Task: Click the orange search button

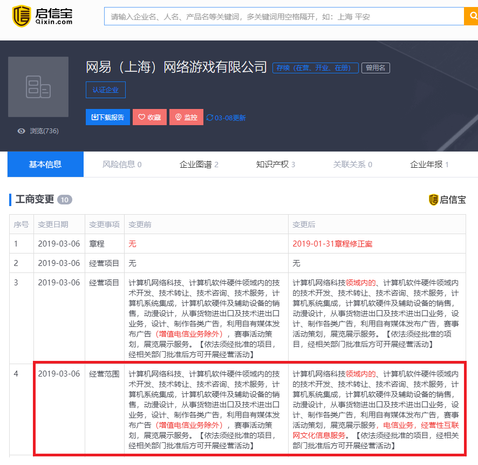Action: (x=470, y=17)
